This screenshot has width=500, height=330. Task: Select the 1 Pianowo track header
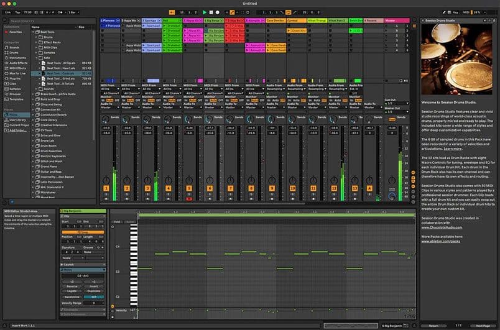pyautogui.click(x=110, y=21)
